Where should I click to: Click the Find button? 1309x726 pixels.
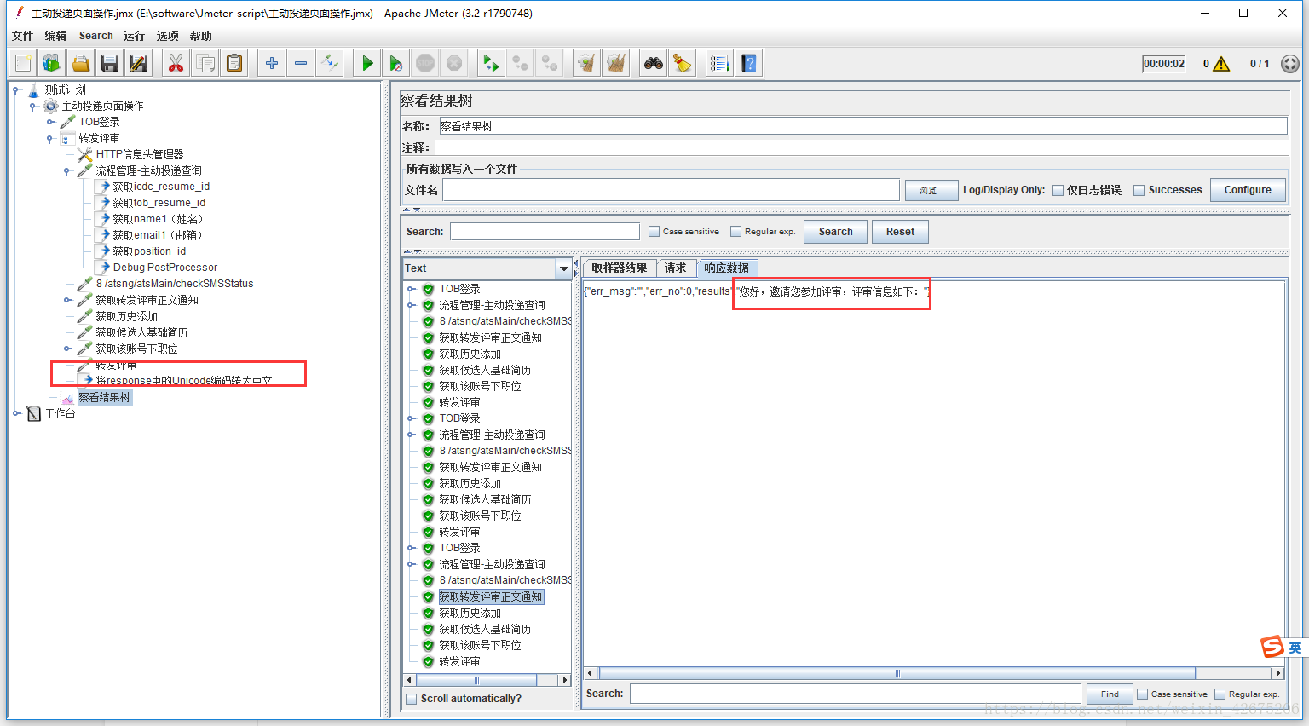tap(1110, 694)
